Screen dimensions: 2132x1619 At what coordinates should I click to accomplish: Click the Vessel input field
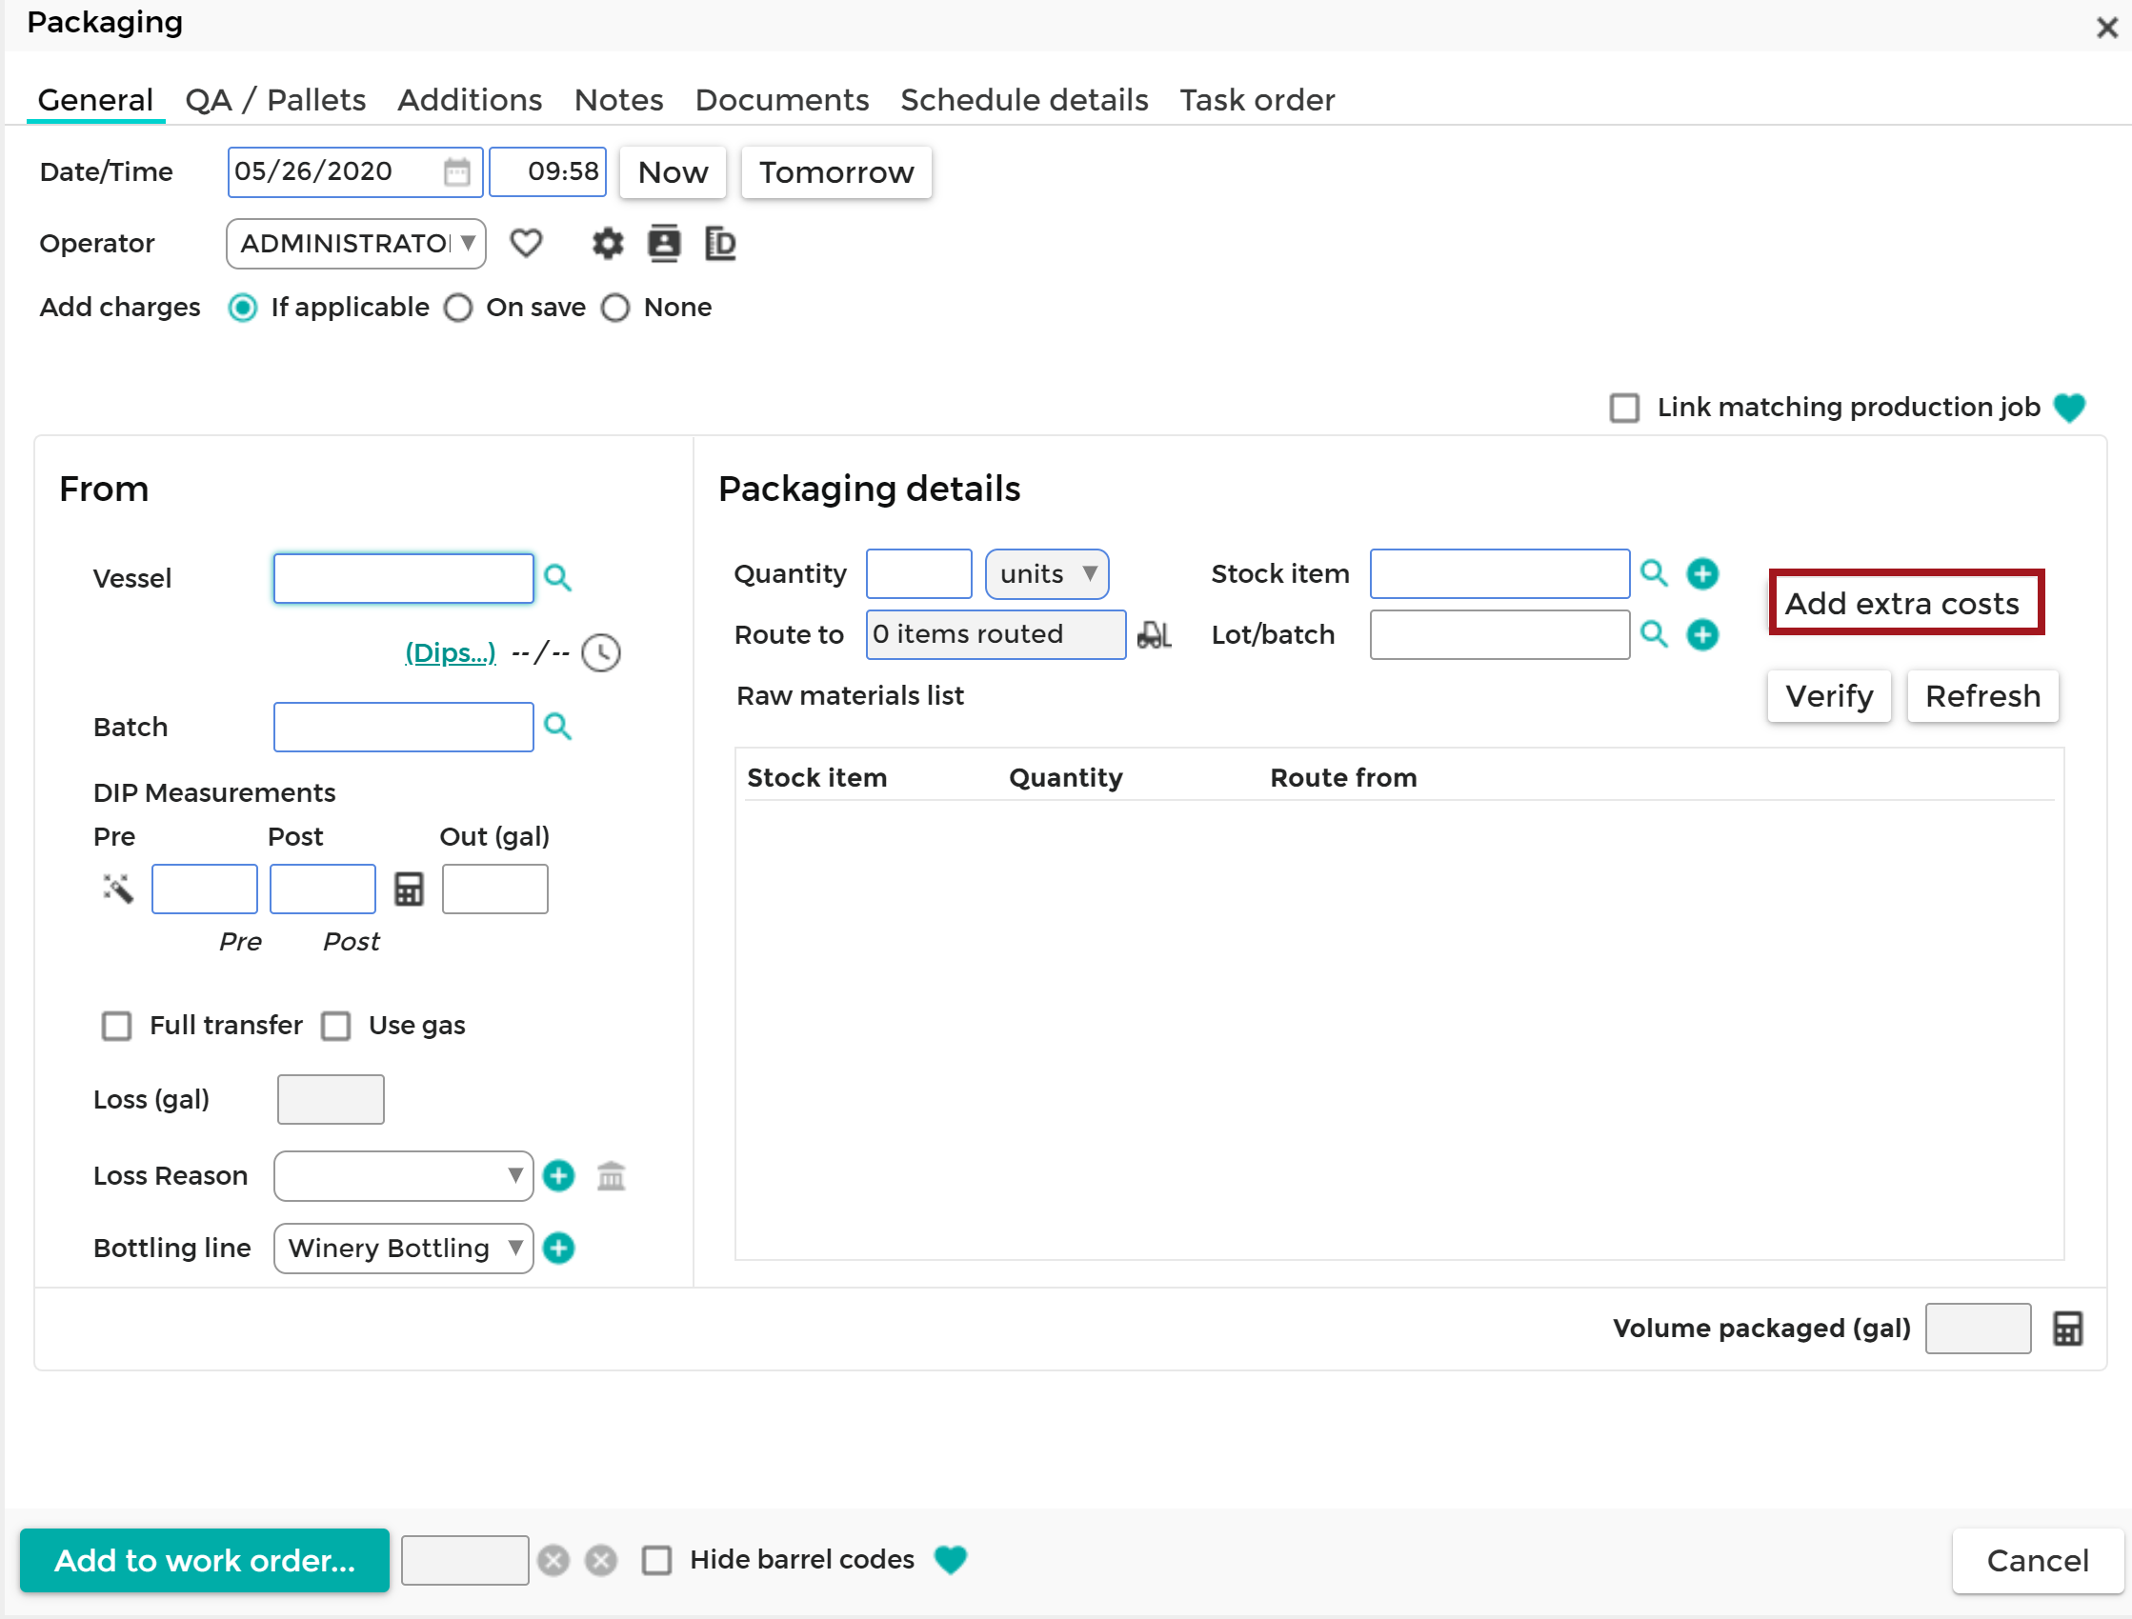(x=403, y=578)
